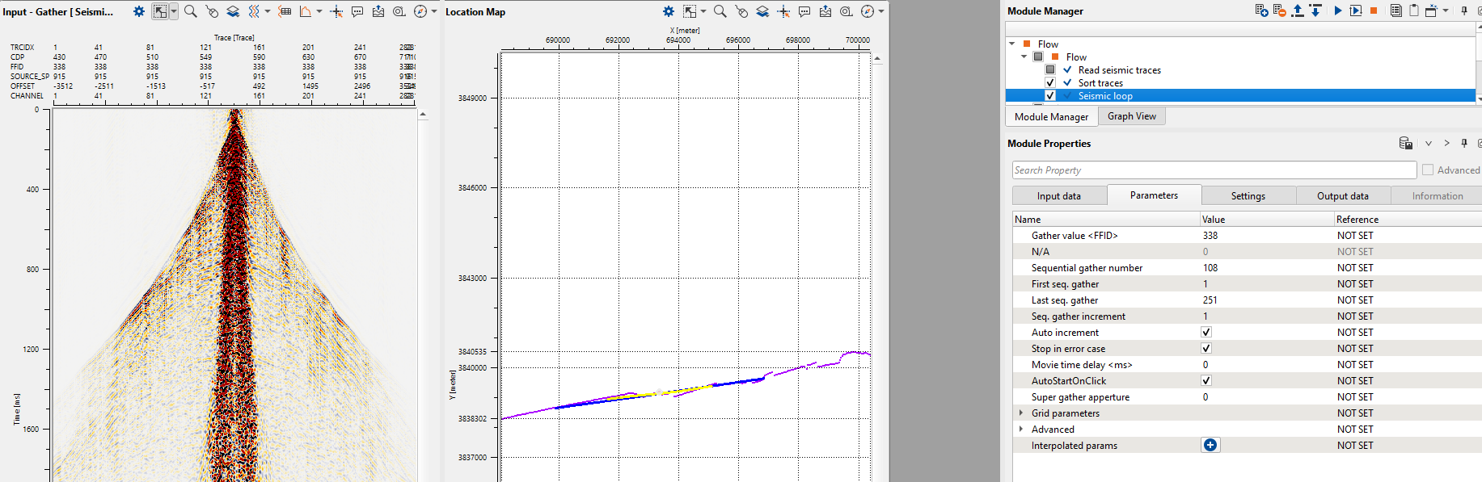The image size is (1482, 482).
Task: Stop the flow with orange stop icon
Action: [1374, 10]
